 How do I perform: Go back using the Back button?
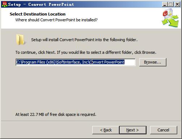[106, 130]
